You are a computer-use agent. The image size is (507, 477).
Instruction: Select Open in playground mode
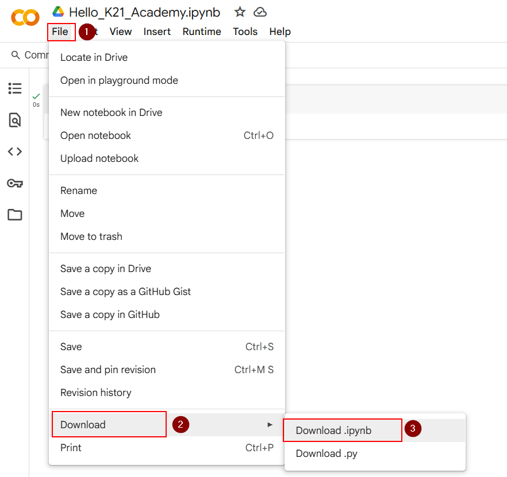(x=167, y=80)
